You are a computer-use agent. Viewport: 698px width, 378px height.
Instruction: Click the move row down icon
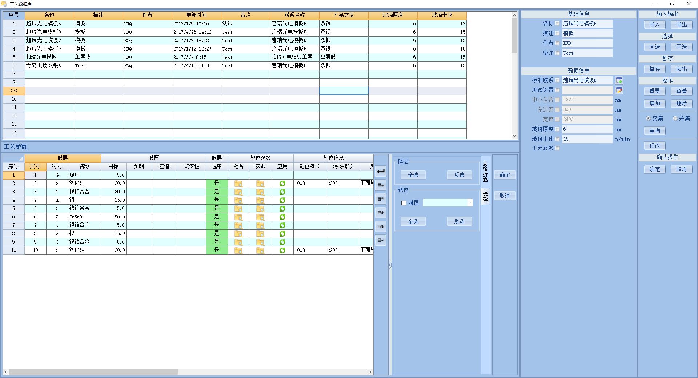[381, 226]
